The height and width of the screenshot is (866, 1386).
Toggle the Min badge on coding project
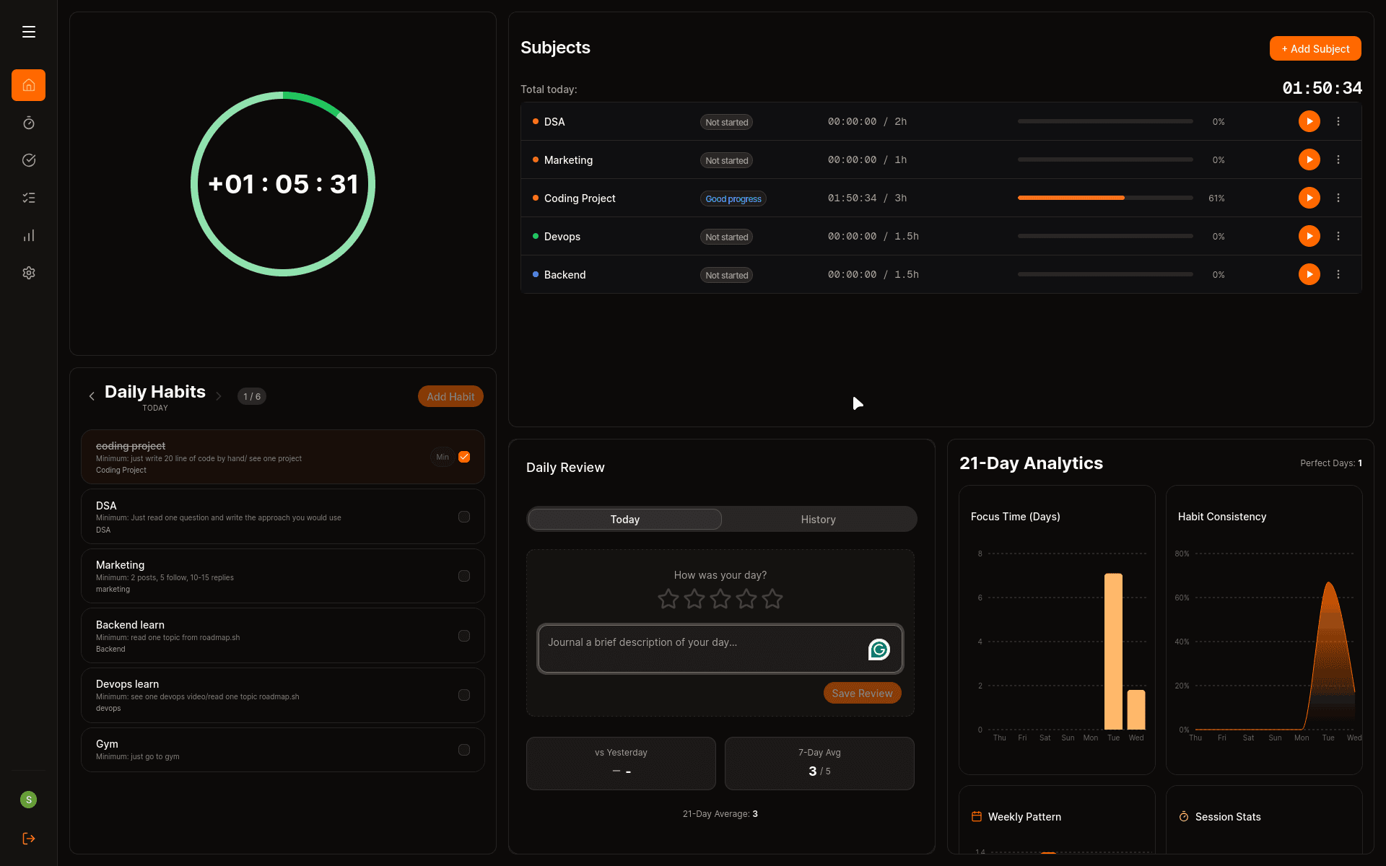[x=443, y=457]
